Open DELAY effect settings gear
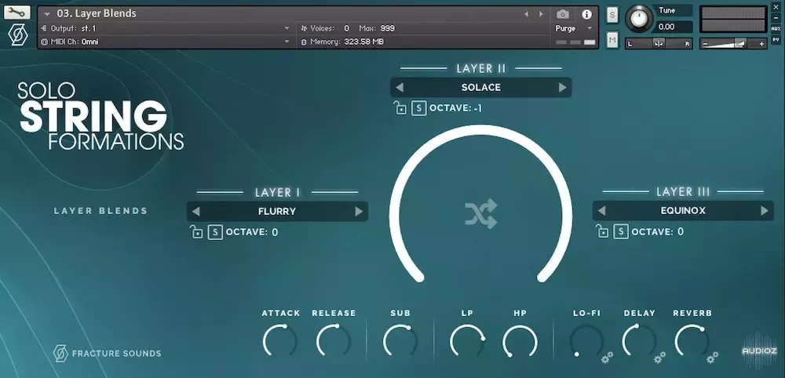Image resolution: width=785 pixels, height=378 pixels. [659, 357]
